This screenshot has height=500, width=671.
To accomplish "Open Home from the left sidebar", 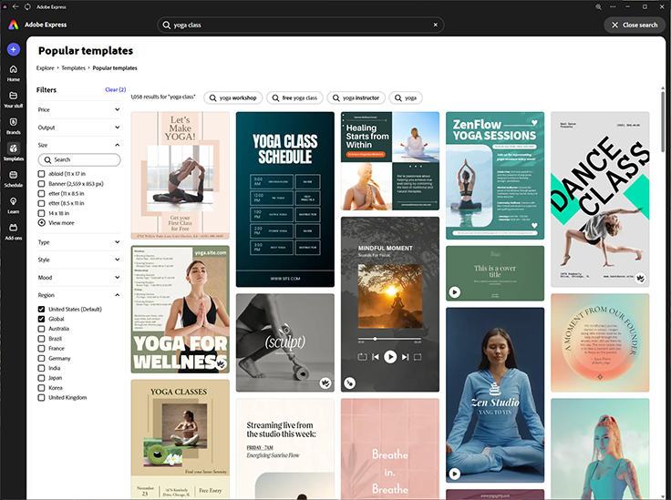I will click(x=13, y=72).
